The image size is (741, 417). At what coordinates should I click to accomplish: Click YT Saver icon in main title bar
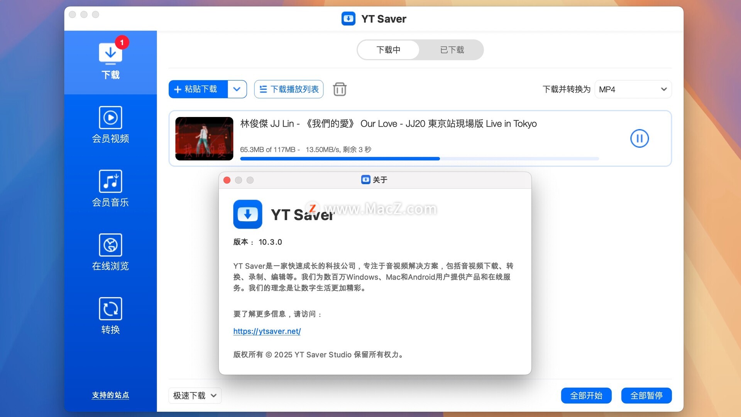click(x=349, y=19)
